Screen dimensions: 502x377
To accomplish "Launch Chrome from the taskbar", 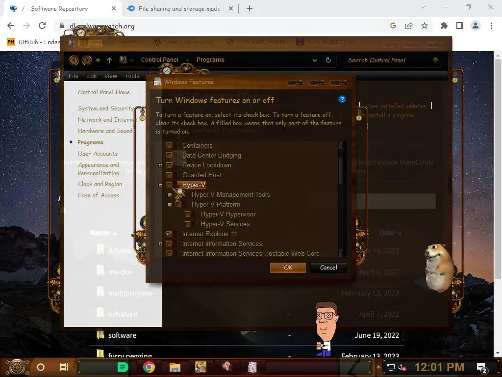I will [x=149, y=367].
